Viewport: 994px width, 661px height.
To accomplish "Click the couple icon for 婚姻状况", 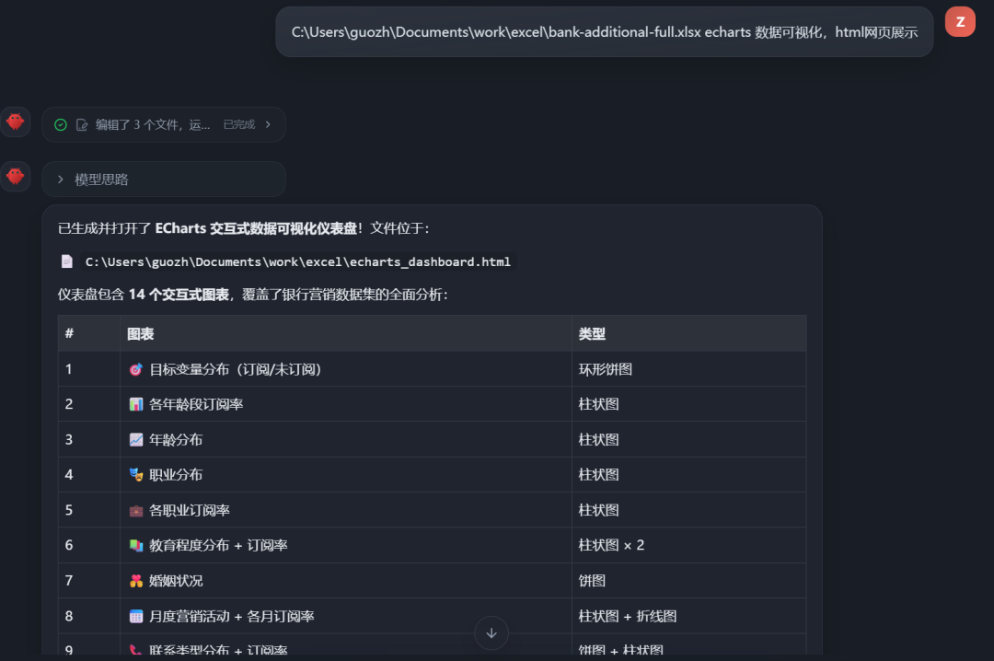I will coord(135,580).
